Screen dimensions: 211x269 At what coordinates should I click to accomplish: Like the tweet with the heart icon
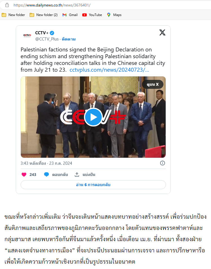click(24, 175)
